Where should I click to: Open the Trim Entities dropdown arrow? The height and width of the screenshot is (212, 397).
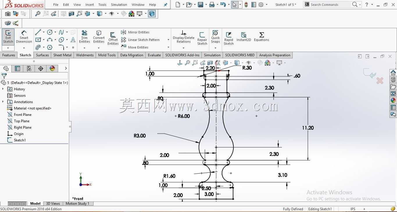click(84, 48)
